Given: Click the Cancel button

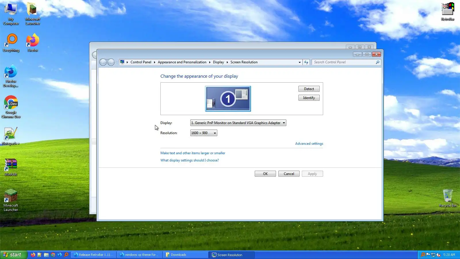Looking at the screenshot, I should pos(289,174).
